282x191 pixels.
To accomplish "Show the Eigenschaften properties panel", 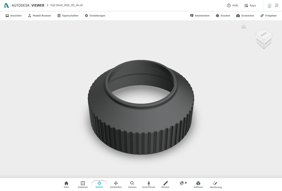I will 68,16.
